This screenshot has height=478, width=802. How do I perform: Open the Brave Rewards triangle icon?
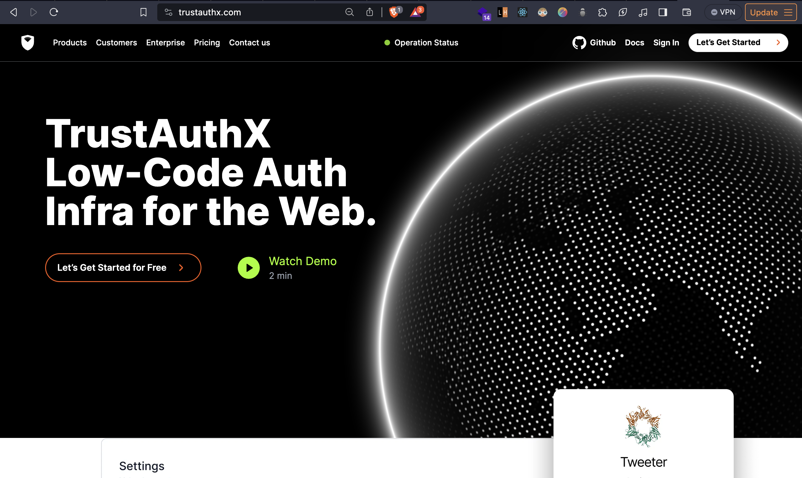(x=415, y=12)
